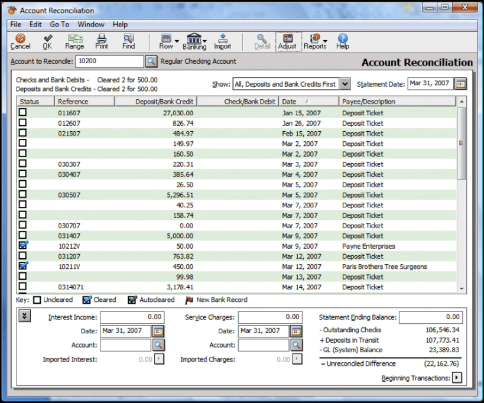The image size is (484, 403).
Task: Check the status box for reference 011607
Action: click(x=22, y=112)
